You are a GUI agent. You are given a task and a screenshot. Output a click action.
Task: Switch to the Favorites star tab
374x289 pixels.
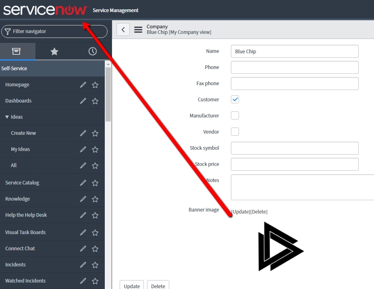click(54, 51)
